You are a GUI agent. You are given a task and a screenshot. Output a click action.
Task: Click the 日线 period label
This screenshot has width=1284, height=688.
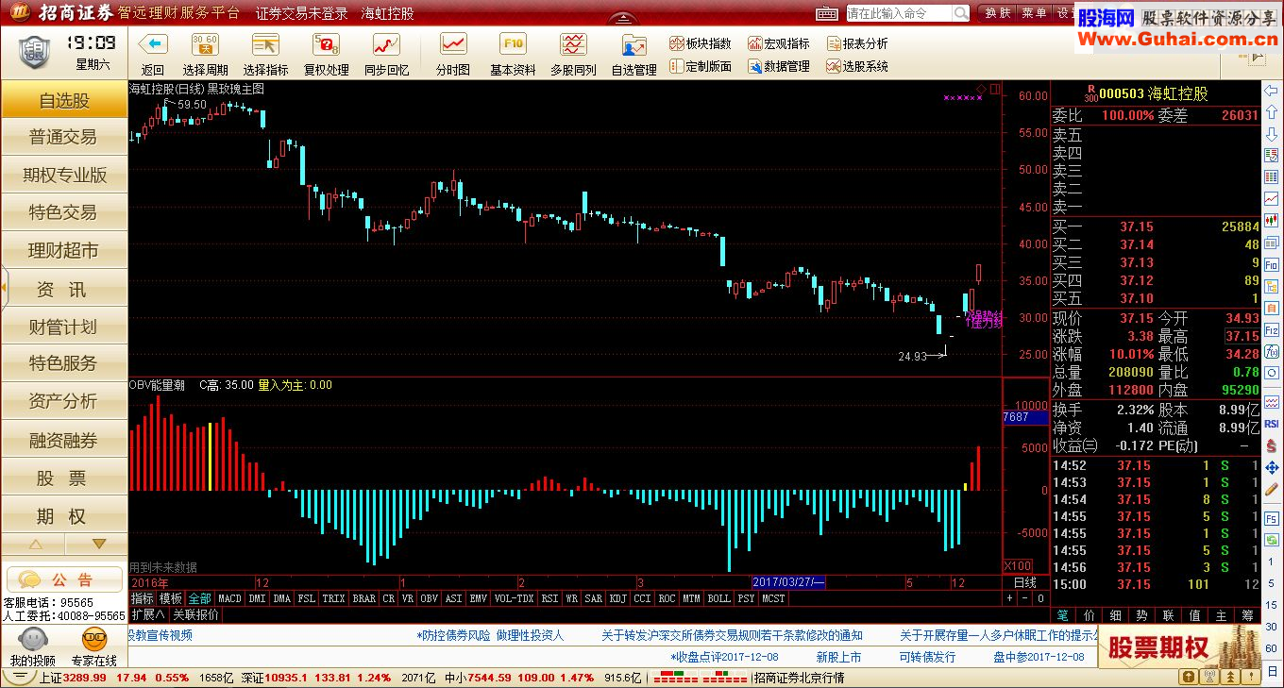pos(1024,582)
